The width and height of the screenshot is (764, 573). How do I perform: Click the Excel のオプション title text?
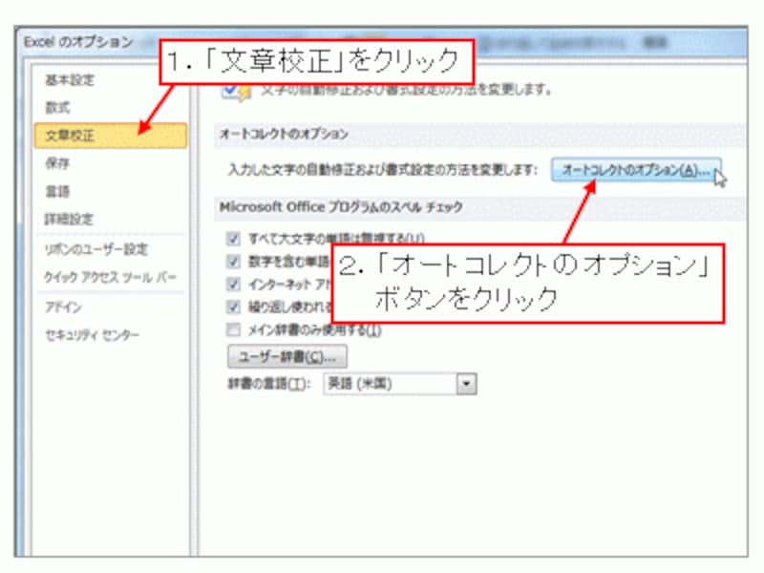click(x=78, y=42)
